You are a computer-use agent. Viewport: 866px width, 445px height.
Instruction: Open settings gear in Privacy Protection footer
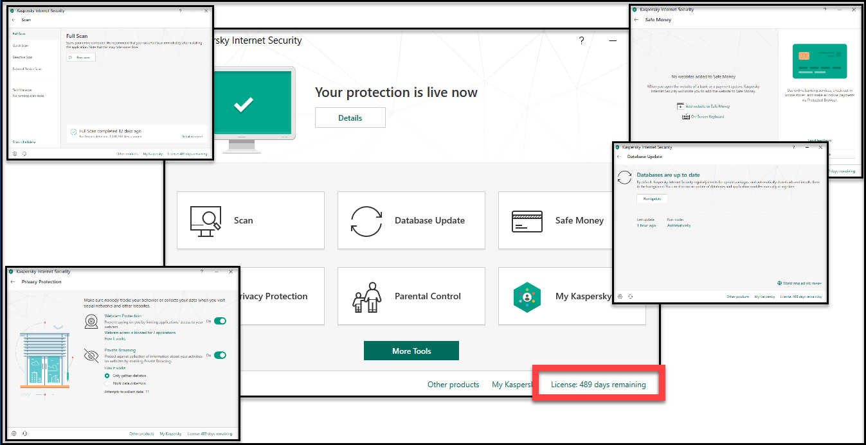15,434
